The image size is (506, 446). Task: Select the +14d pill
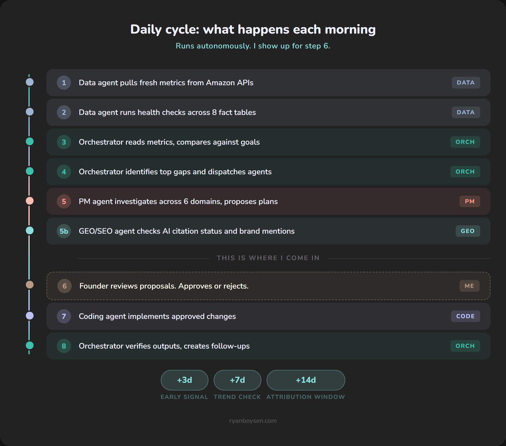click(x=306, y=380)
